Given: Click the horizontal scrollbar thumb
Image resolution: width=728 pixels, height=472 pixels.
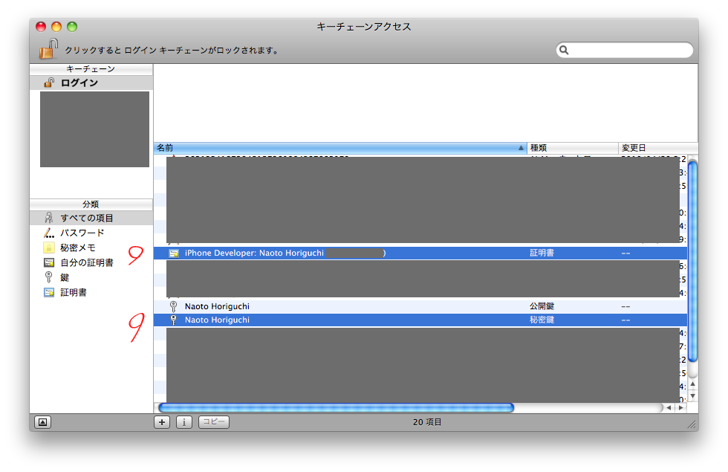Looking at the screenshot, I should (336, 408).
